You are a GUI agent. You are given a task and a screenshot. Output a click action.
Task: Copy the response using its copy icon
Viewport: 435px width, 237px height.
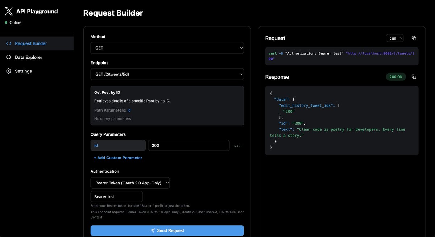(414, 77)
